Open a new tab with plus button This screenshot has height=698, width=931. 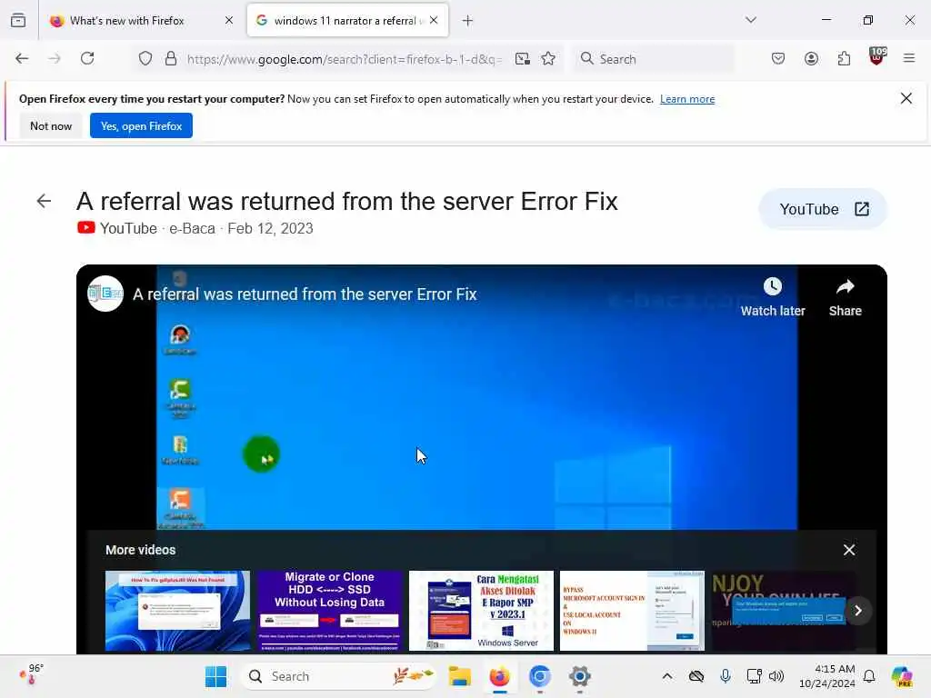(x=467, y=21)
